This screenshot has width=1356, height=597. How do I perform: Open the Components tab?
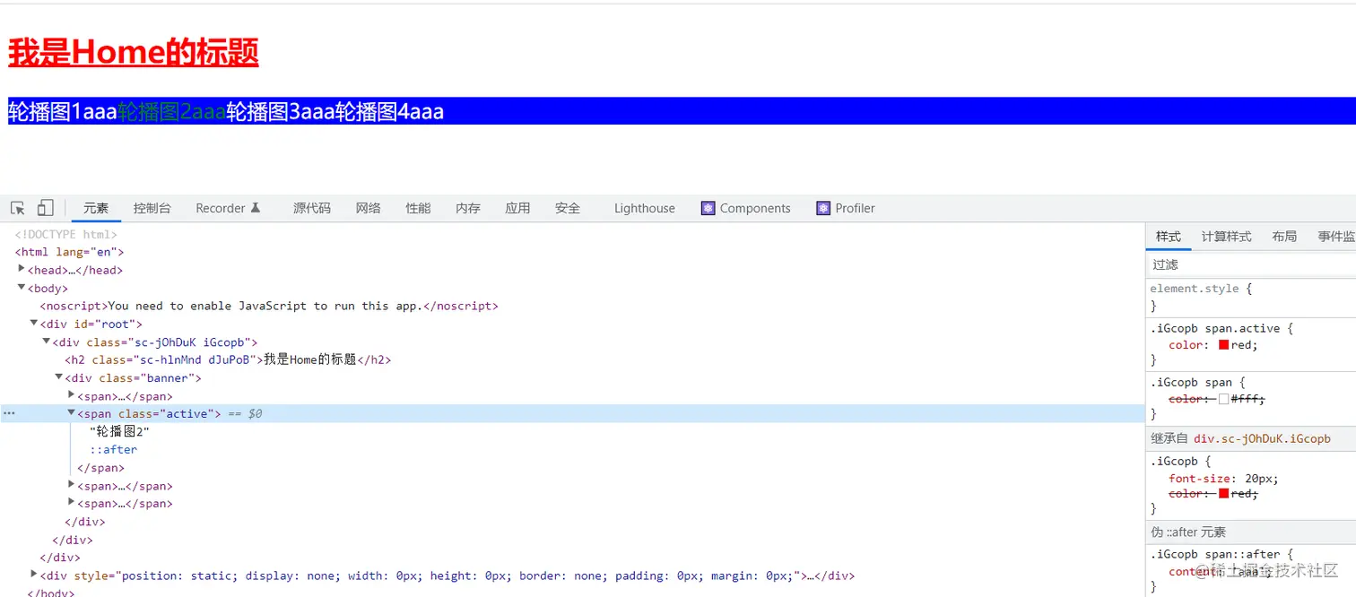pyautogui.click(x=755, y=208)
